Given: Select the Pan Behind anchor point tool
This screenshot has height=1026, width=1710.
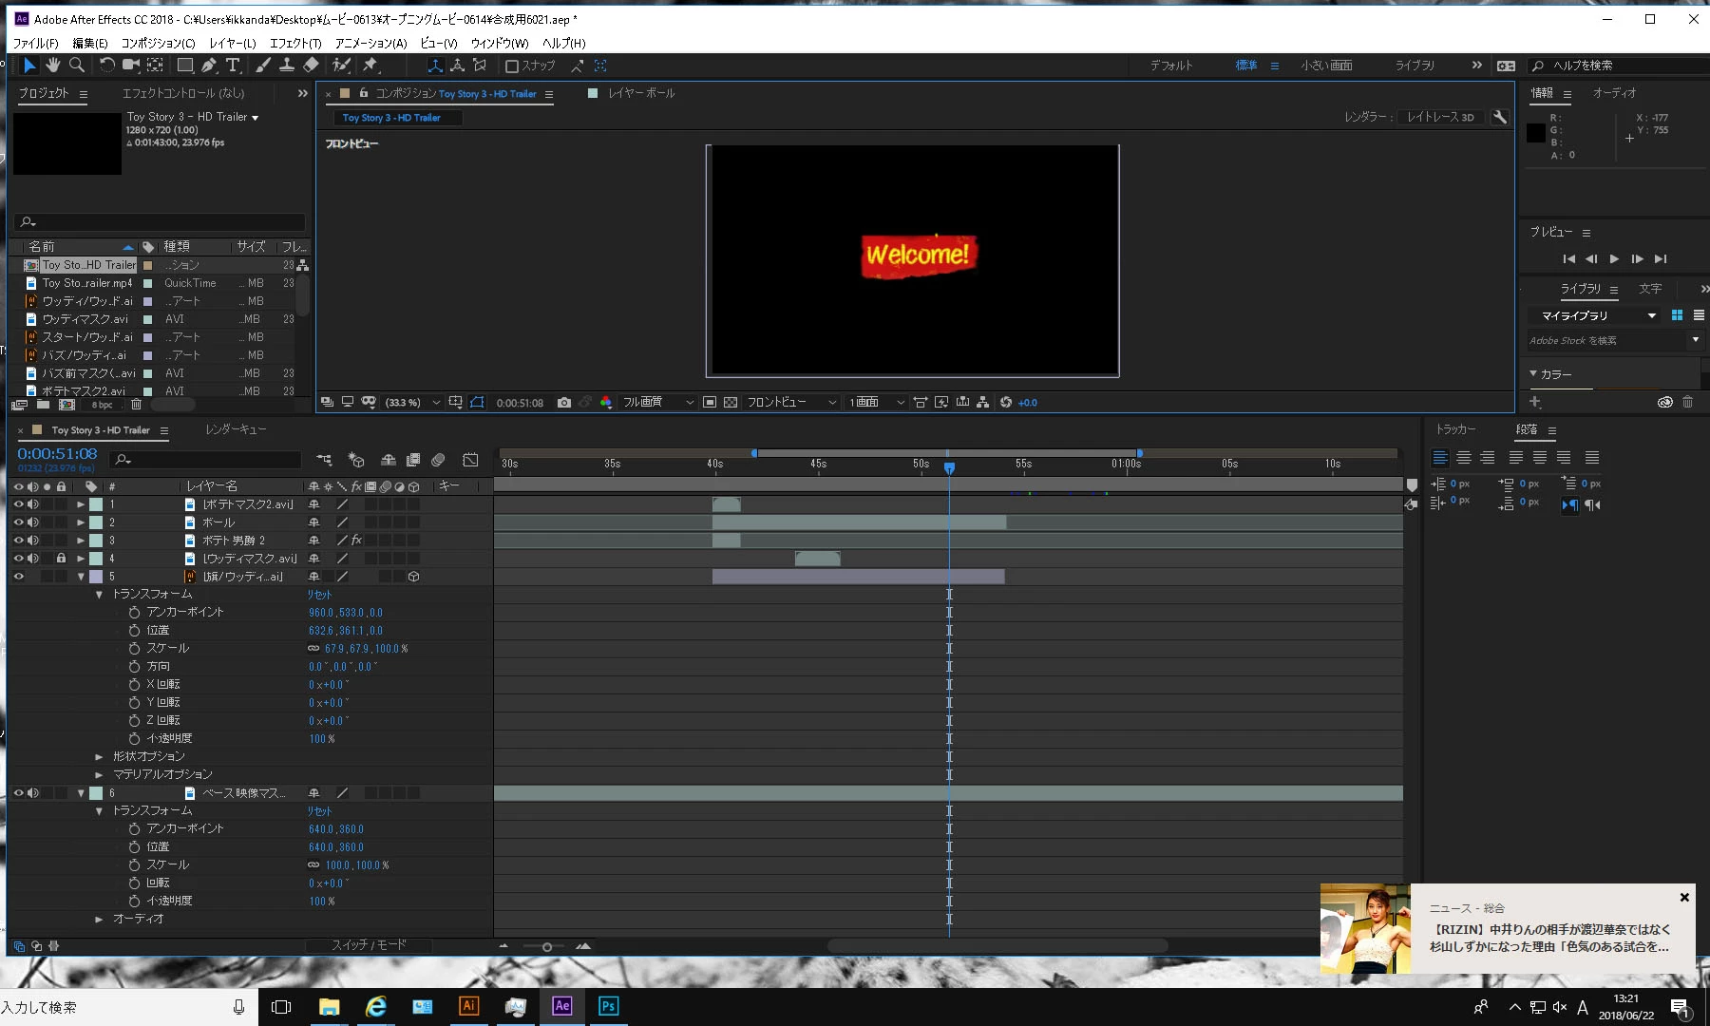Looking at the screenshot, I should [x=156, y=66].
